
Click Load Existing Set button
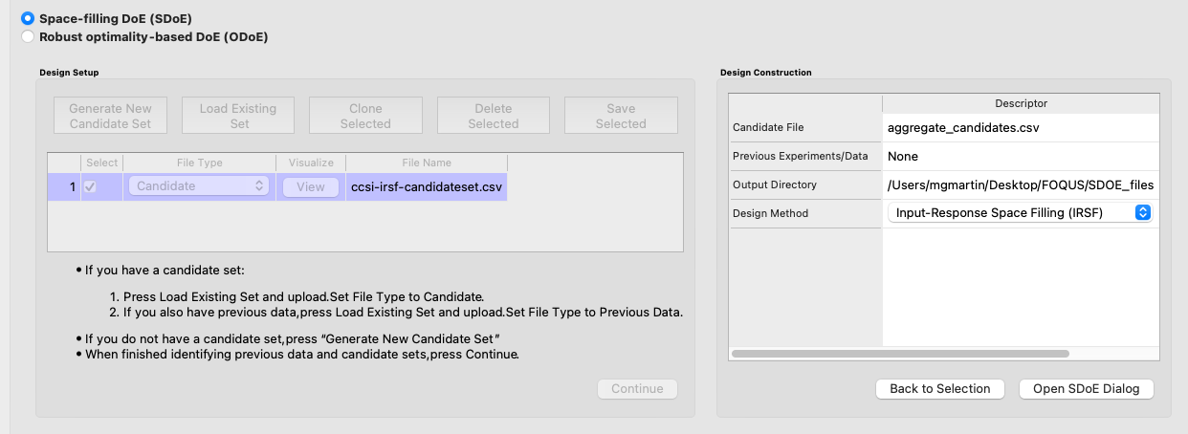click(x=238, y=116)
